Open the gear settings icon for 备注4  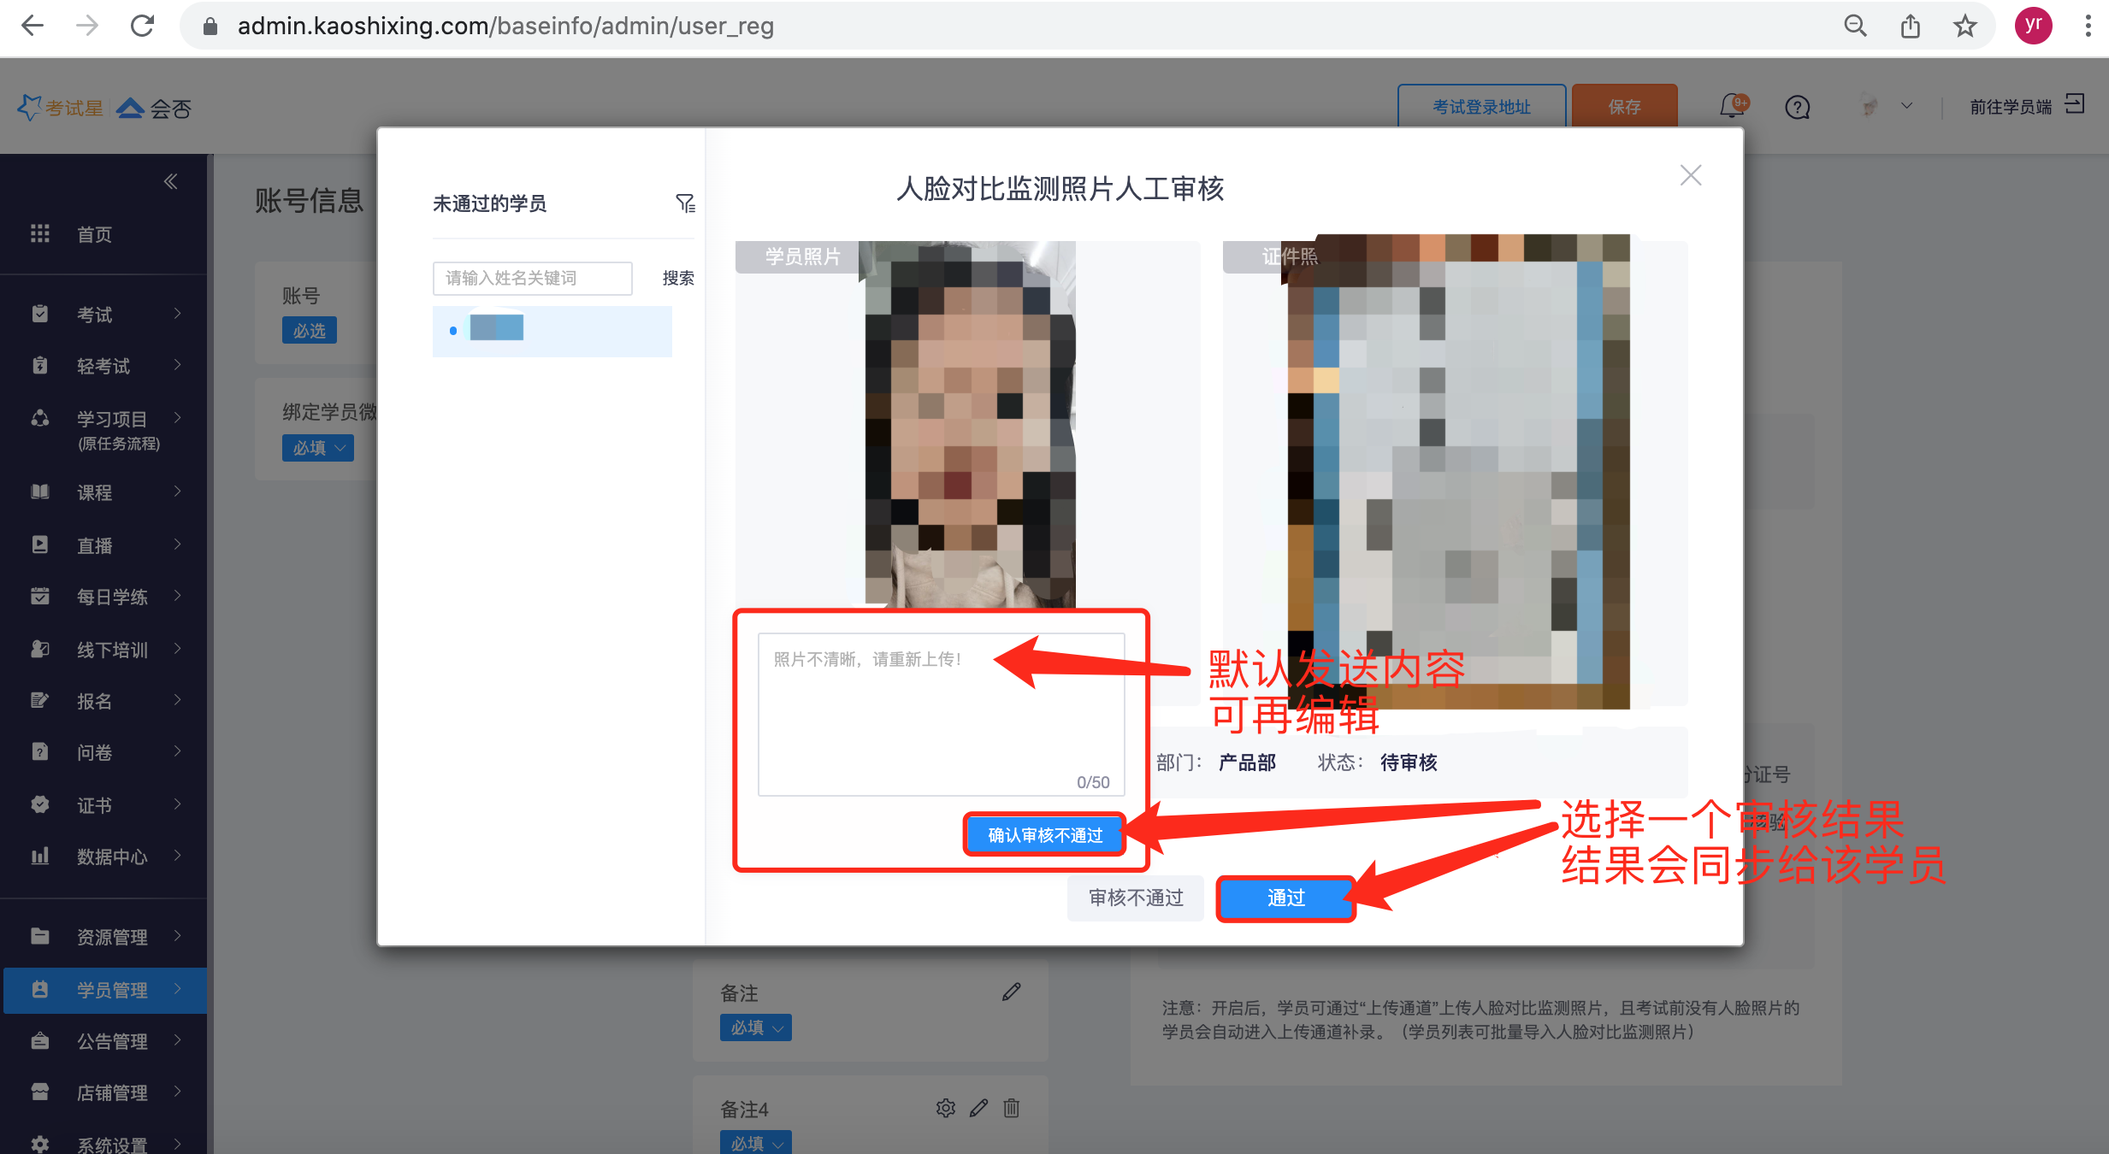click(x=945, y=1108)
